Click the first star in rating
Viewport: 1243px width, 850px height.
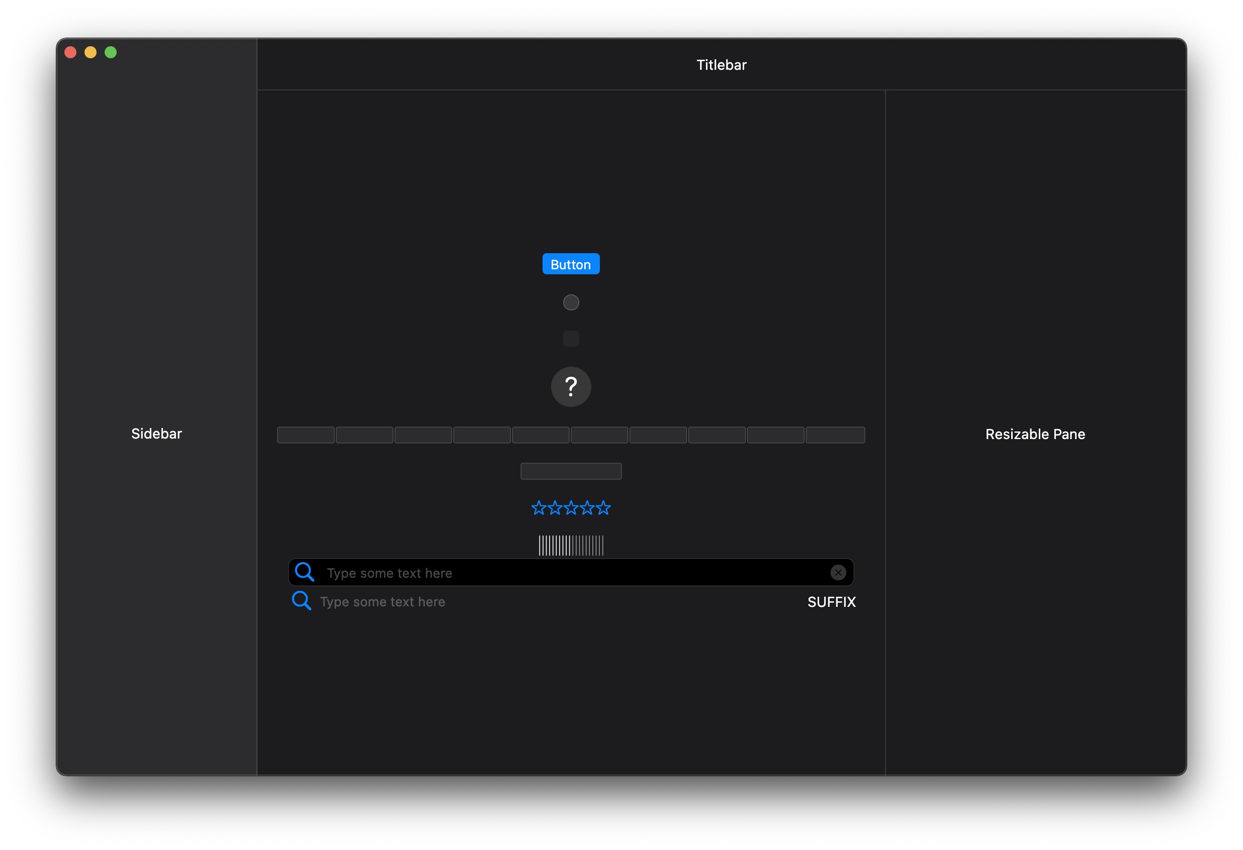click(539, 507)
